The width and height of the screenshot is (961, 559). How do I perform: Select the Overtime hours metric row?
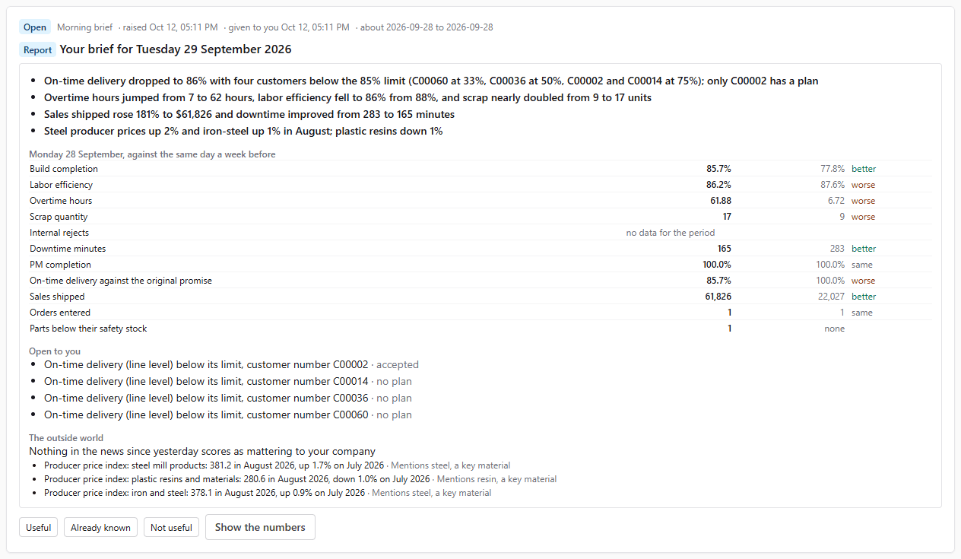(481, 201)
